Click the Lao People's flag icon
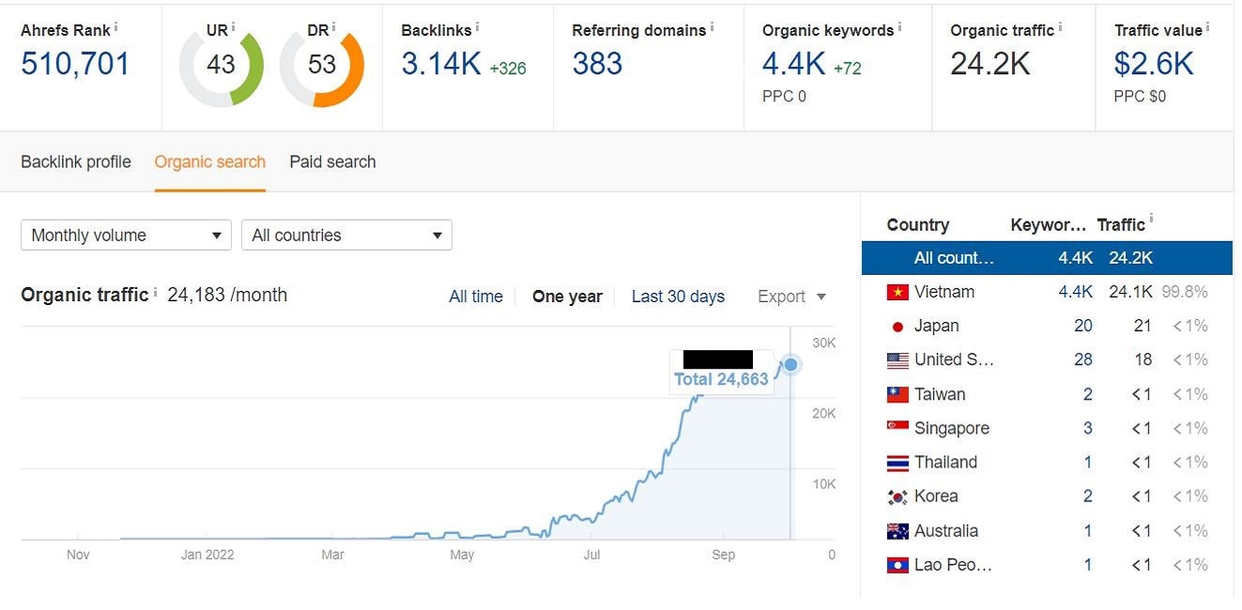The height and width of the screenshot is (610, 1242). click(x=897, y=565)
